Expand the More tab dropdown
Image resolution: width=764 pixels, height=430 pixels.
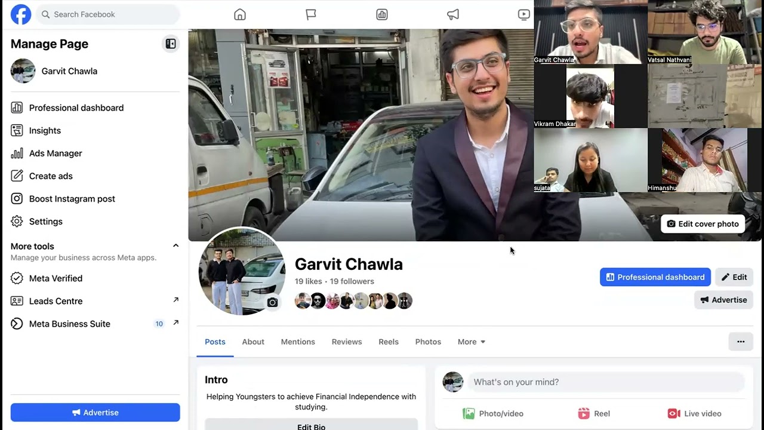click(x=472, y=342)
